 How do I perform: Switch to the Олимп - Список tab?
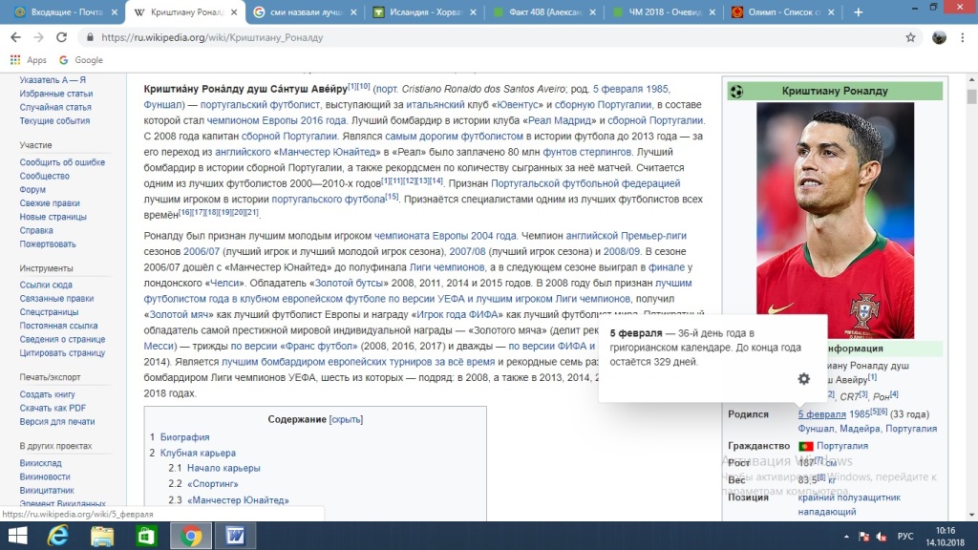pyautogui.click(x=783, y=11)
